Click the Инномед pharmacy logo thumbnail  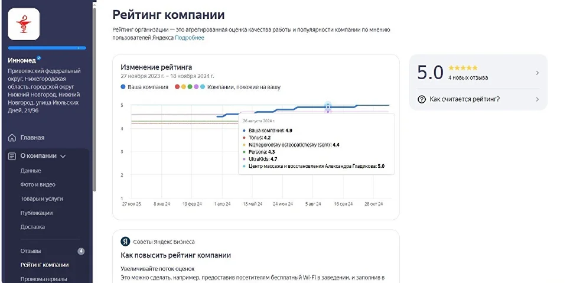click(x=24, y=24)
